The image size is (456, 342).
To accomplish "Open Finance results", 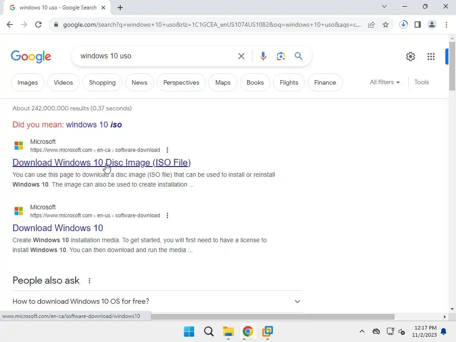I will [x=325, y=82].
